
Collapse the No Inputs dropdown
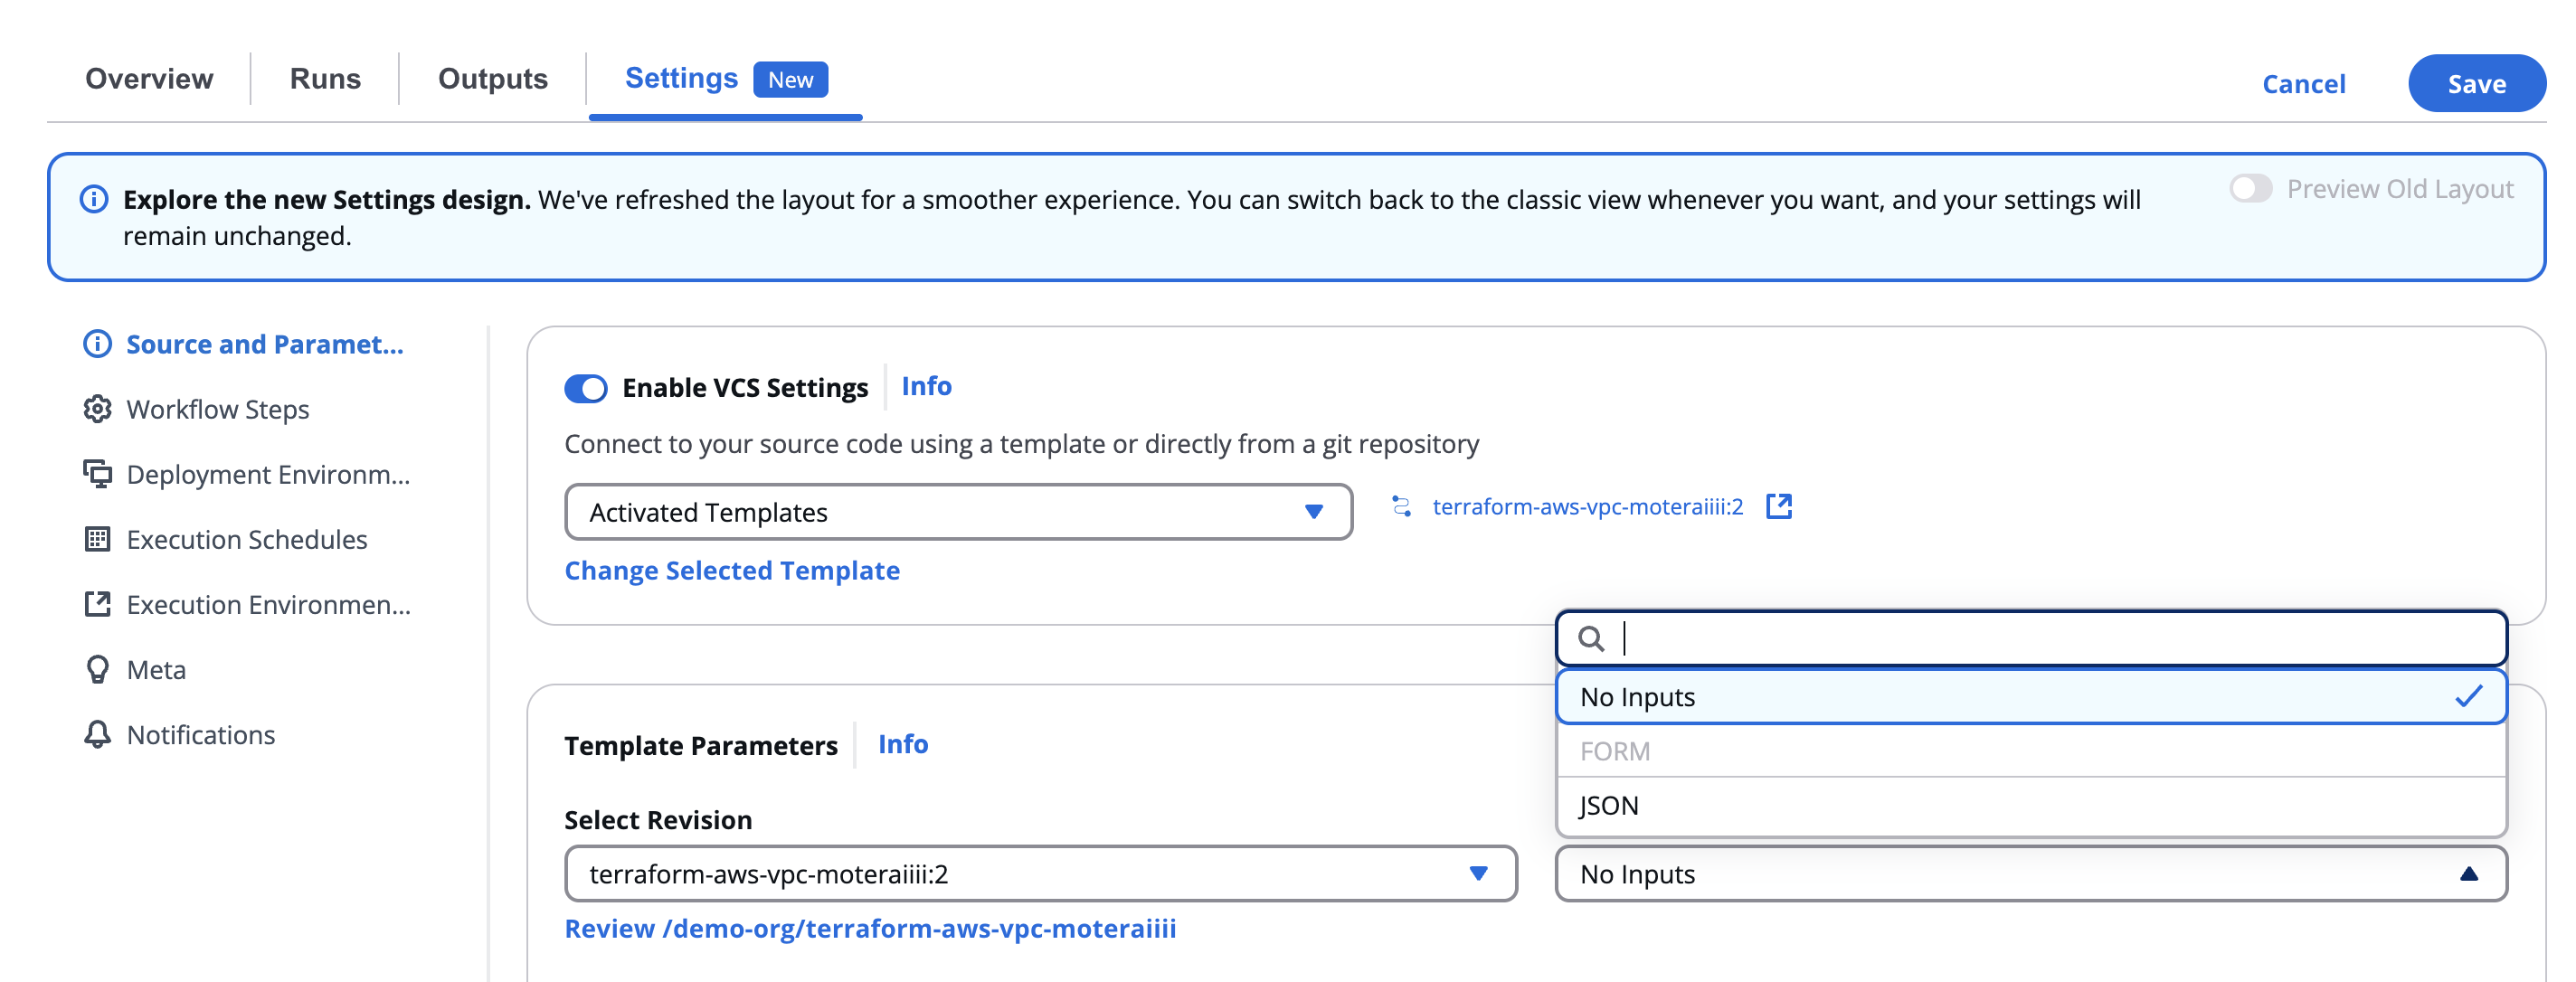[x=2030, y=873]
